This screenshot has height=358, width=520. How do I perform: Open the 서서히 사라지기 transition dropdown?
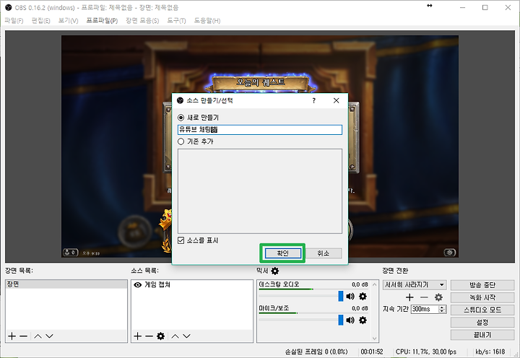pyautogui.click(x=415, y=285)
